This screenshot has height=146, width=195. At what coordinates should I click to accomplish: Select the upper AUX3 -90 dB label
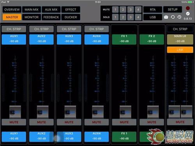[x=69, y=39]
